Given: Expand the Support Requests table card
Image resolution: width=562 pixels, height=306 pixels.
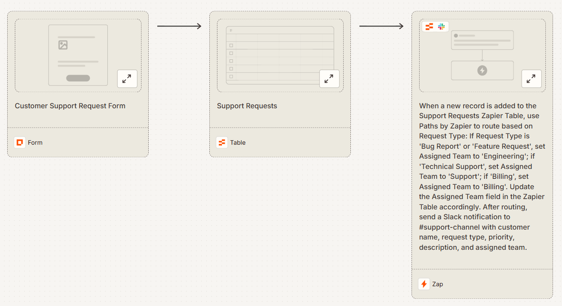Looking at the screenshot, I should tap(329, 79).
